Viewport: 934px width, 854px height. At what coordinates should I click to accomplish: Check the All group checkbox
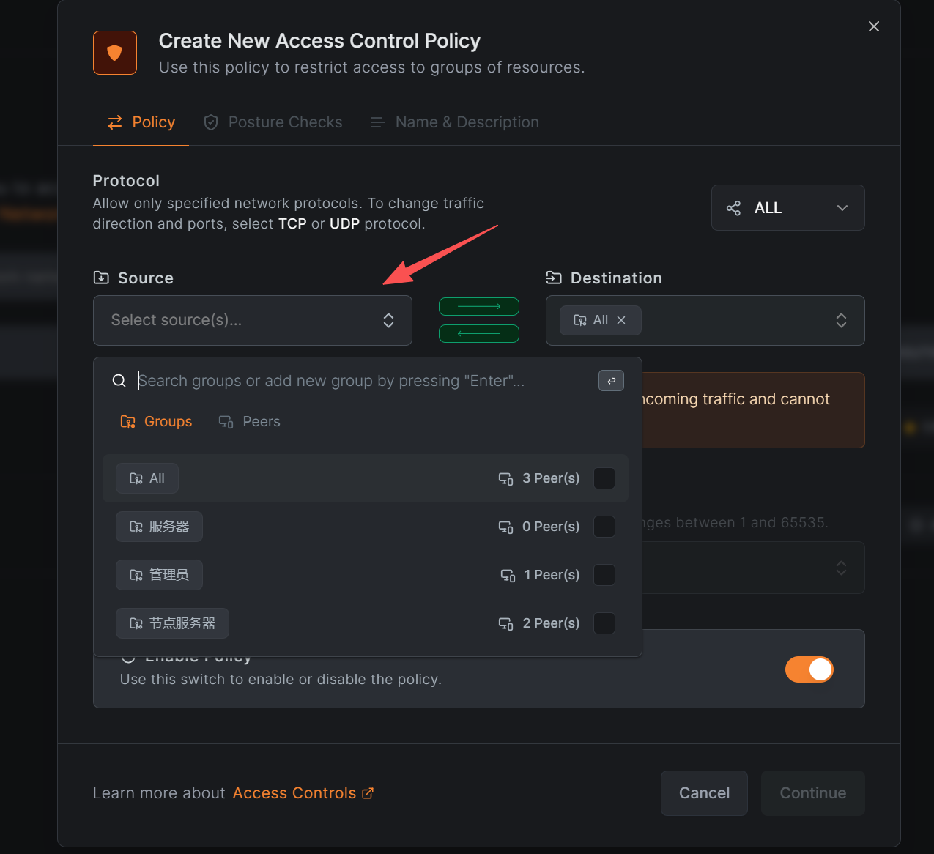point(604,478)
